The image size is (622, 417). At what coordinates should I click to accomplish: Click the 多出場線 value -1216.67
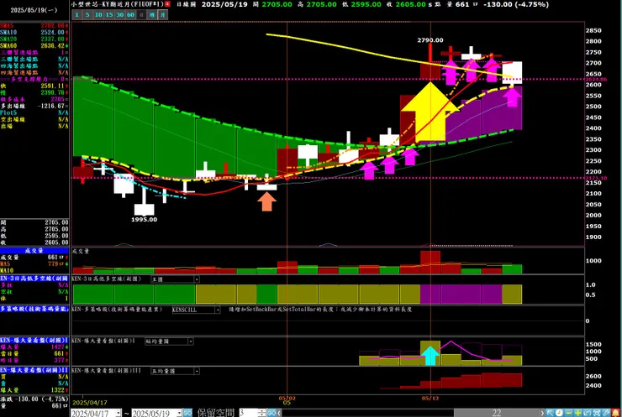pyautogui.click(x=51, y=106)
